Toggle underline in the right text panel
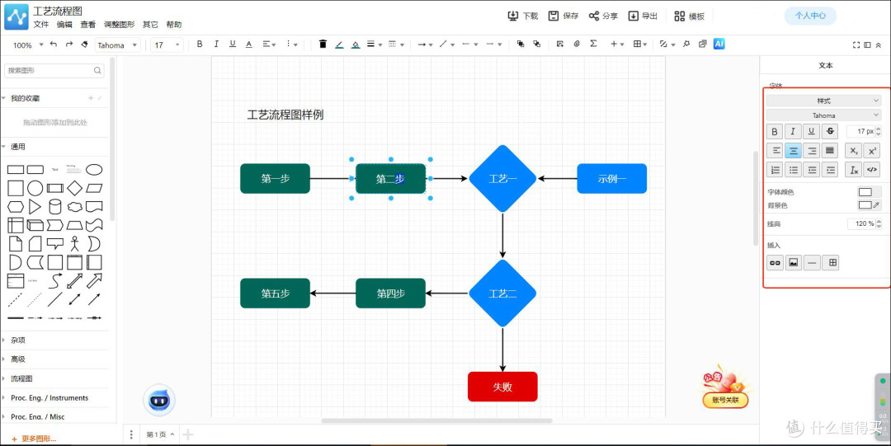Viewport: 891px width, 446px height. [812, 131]
